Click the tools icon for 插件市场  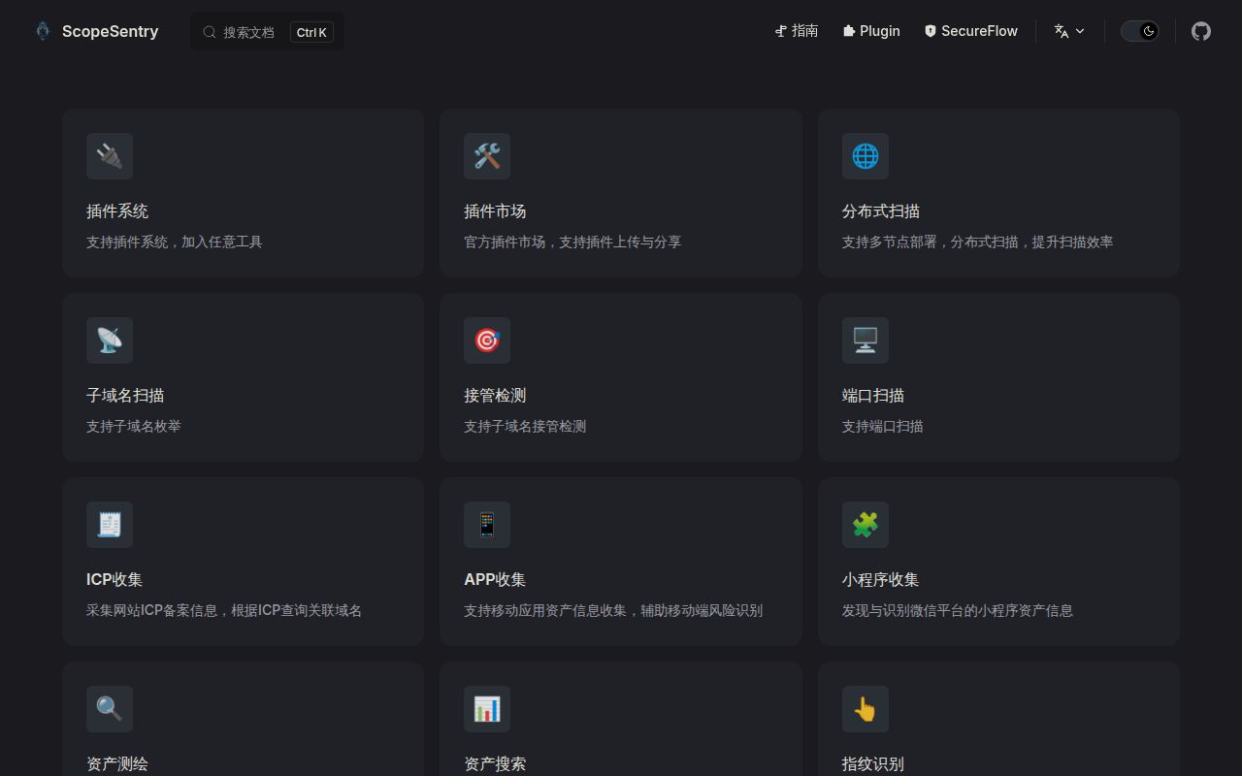tap(487, 156)
